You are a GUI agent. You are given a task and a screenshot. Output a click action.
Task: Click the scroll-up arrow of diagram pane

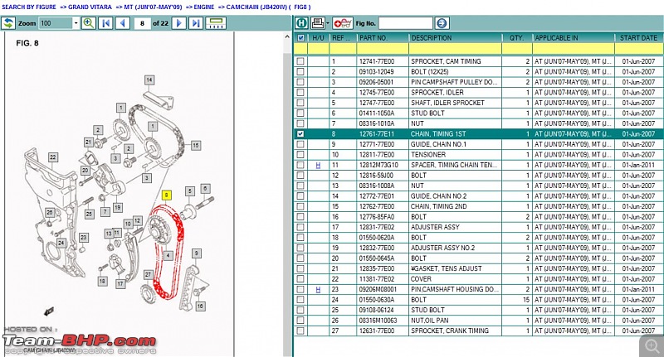coord(287,37)
